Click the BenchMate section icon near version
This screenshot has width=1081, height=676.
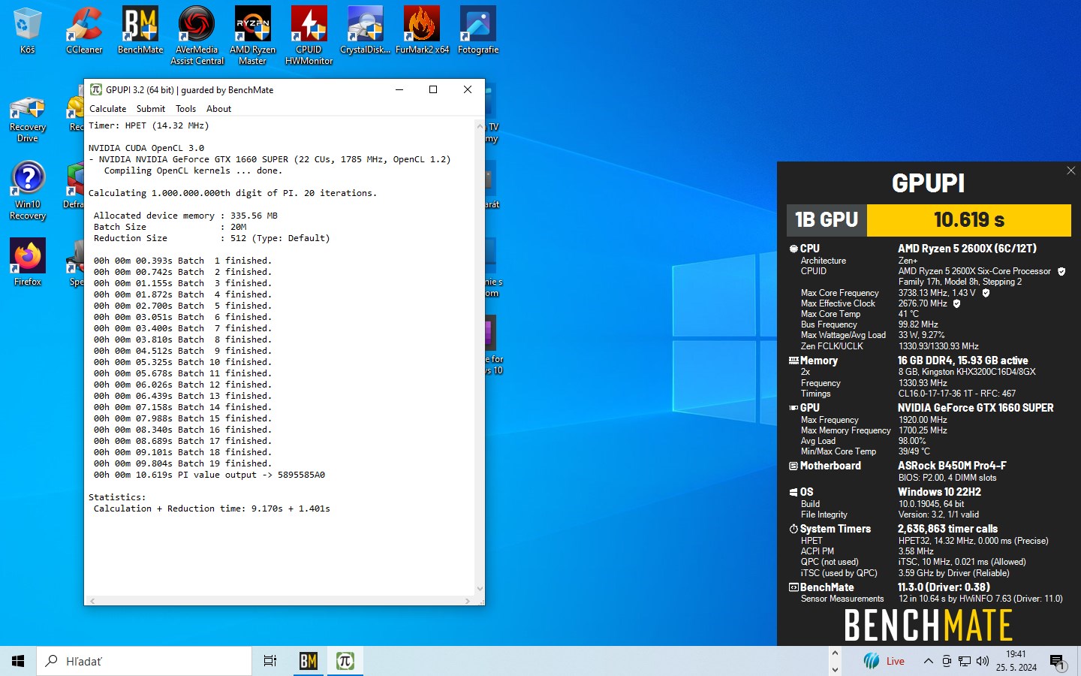click(793, 587)
